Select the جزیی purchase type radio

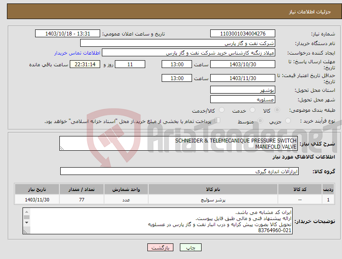point(288,120)
